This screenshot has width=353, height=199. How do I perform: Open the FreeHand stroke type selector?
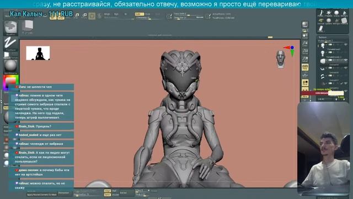click(x=10, y=44)
